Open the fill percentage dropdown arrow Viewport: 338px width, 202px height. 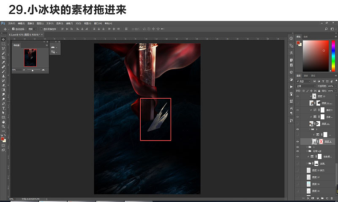pyautogui.click(x=335, y=91)
